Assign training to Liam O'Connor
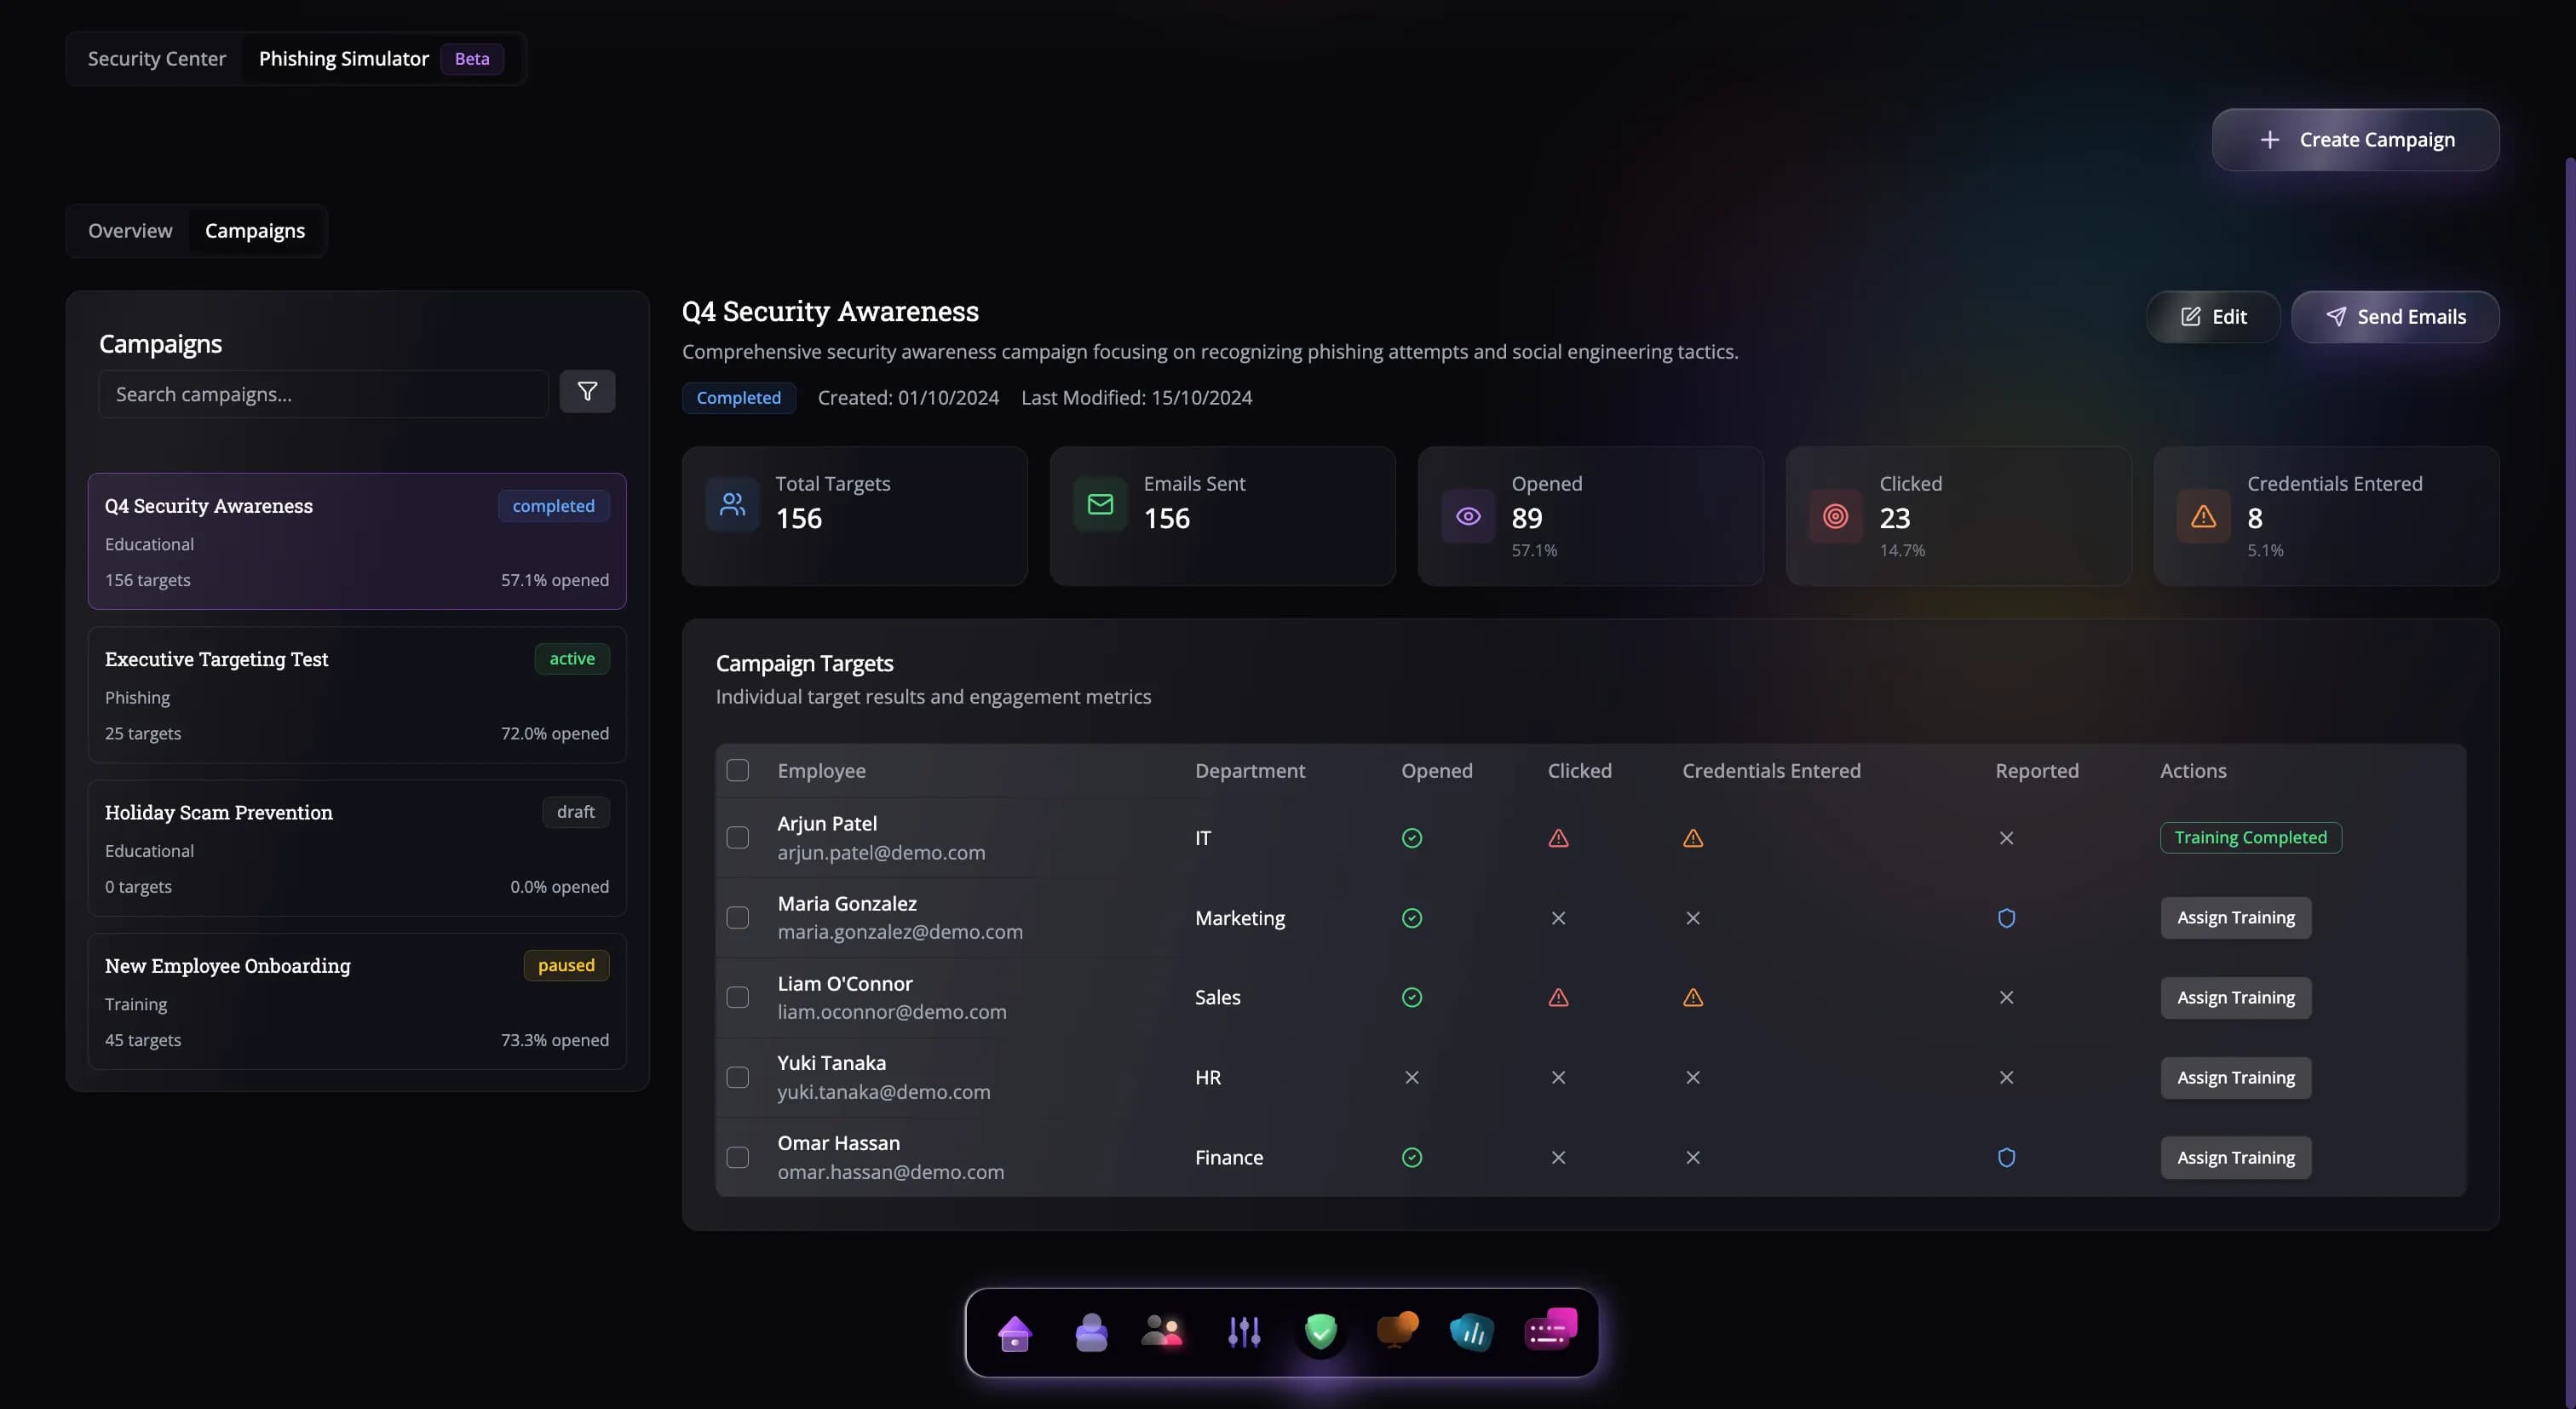This screenshot has height=1409, width=2576. 2235,998
